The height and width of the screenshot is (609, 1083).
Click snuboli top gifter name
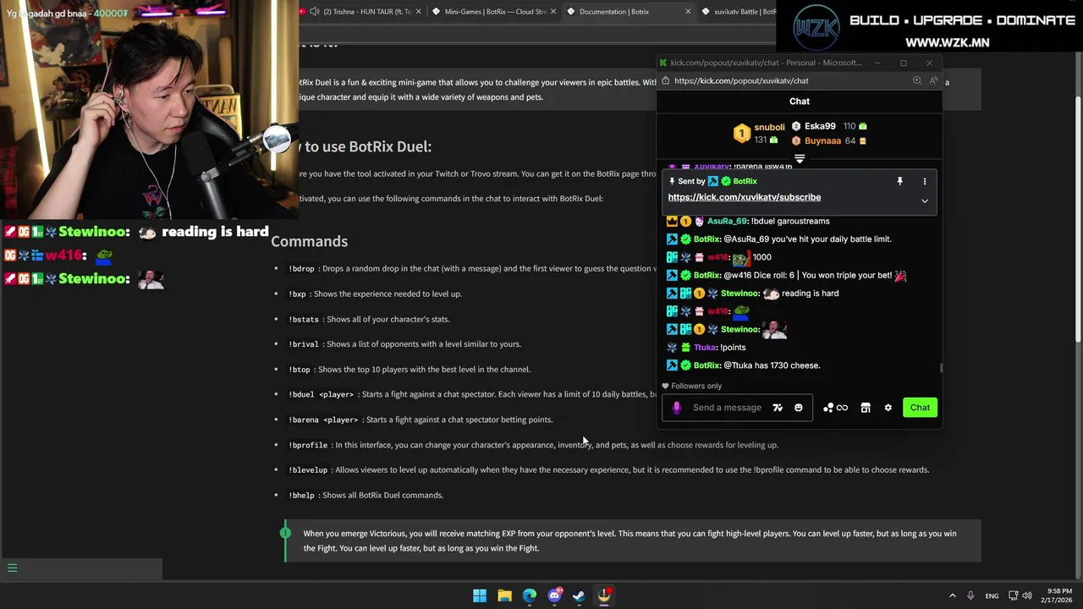point(769,127)
